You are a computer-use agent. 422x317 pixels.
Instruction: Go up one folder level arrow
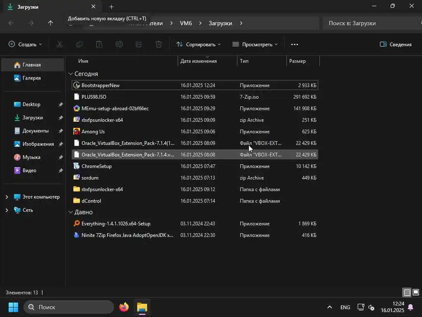[50, 23]
